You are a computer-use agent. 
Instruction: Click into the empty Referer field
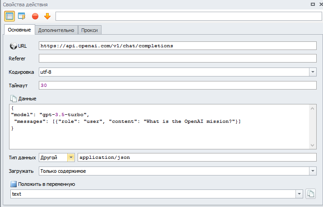click(177, 58)
